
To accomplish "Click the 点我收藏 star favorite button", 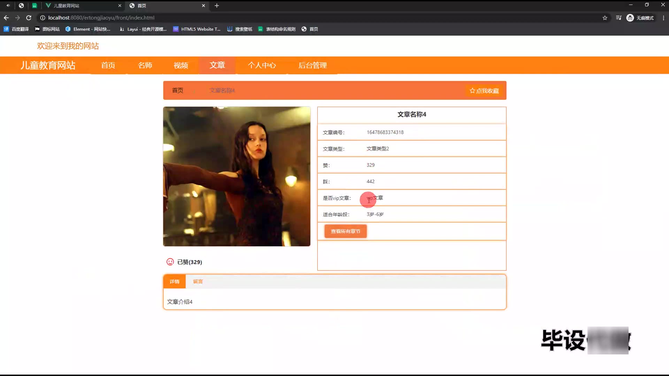I will (x=484, y=91).
